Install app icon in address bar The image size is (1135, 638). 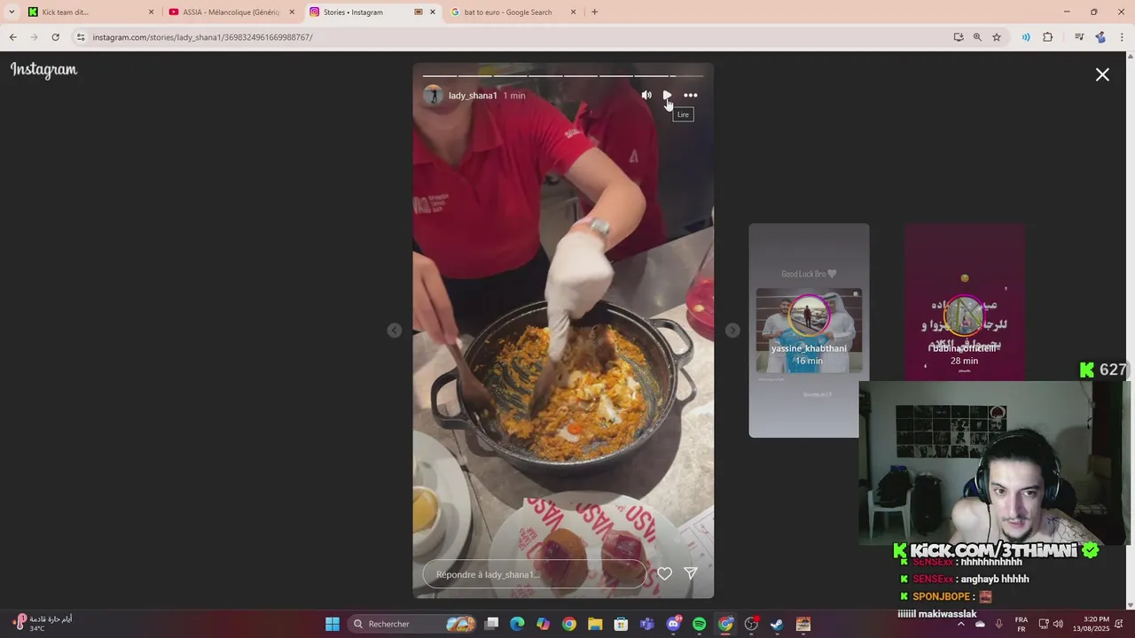coord(959,37)
